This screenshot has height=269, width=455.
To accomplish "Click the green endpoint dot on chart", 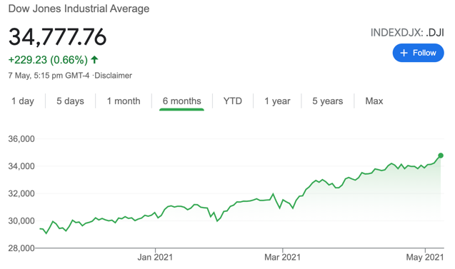I will point(441,156).
